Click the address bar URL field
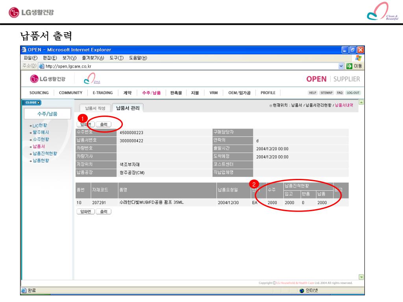The image size is (403, 302). [192, 66]
